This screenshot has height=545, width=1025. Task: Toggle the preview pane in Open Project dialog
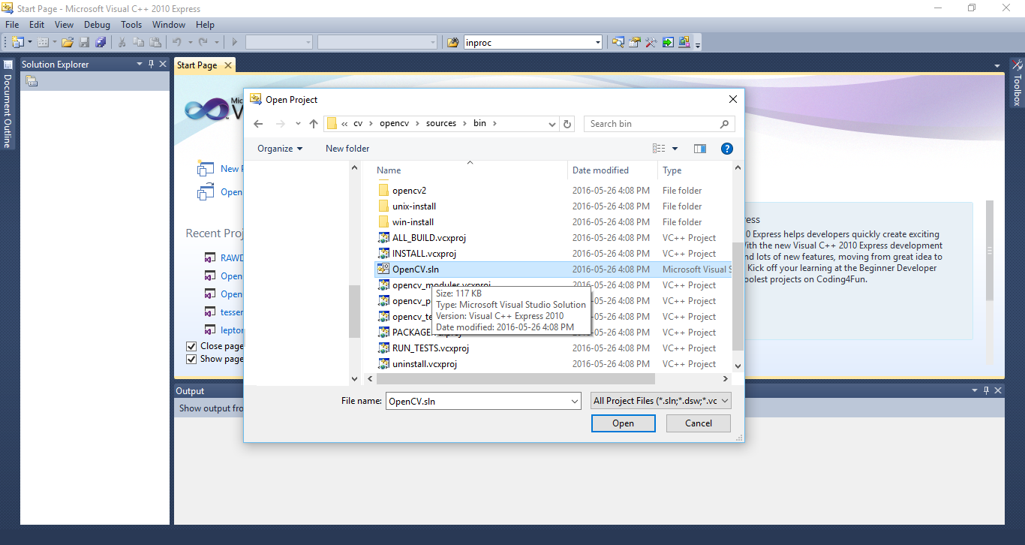(x=700, y=149)
